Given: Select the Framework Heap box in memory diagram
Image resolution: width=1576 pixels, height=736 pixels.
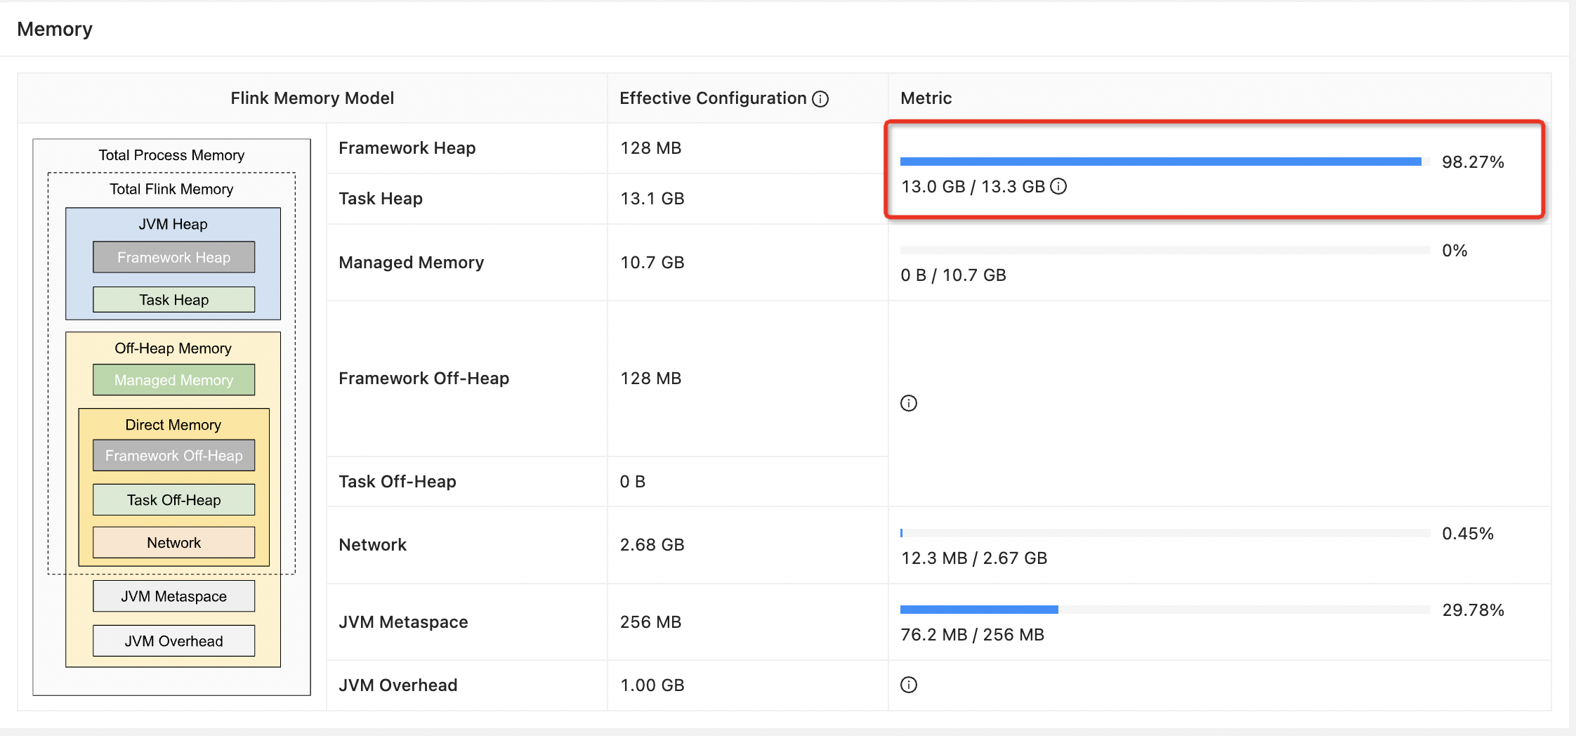Looking at the screenshot, I should point(173,257).
